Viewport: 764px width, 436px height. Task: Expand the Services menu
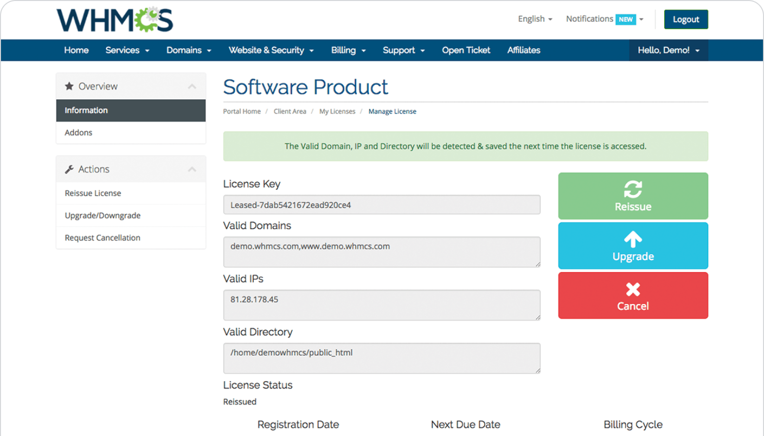coord(127,50)
